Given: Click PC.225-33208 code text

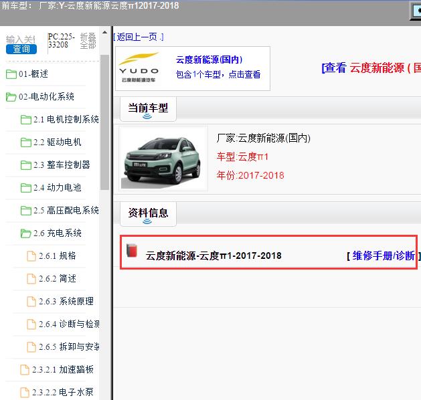Looking at the screenshot, I should coord(61,41).
